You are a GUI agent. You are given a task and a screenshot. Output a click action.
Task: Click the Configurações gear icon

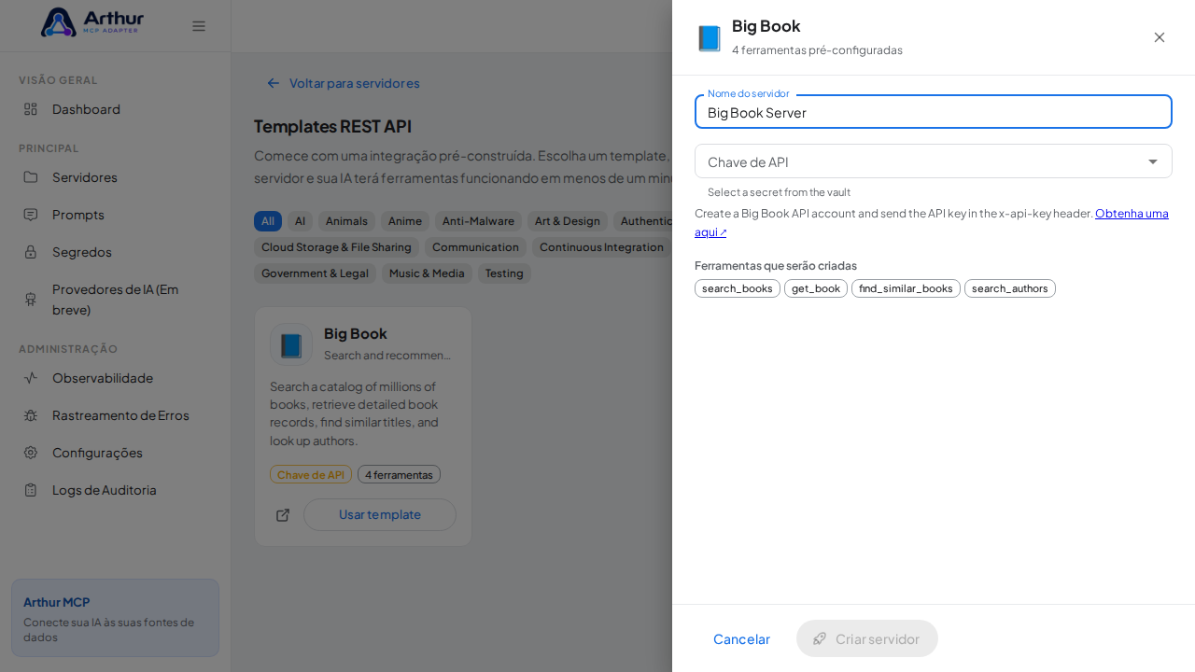point(31,453)
